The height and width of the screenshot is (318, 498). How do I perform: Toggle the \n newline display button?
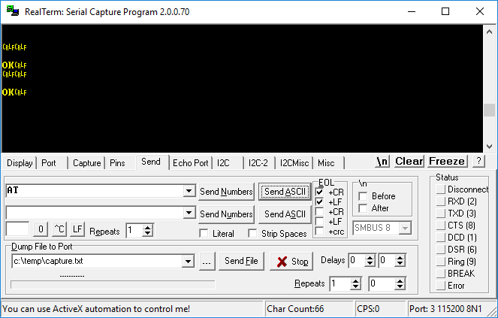click(x=382, y=162)
